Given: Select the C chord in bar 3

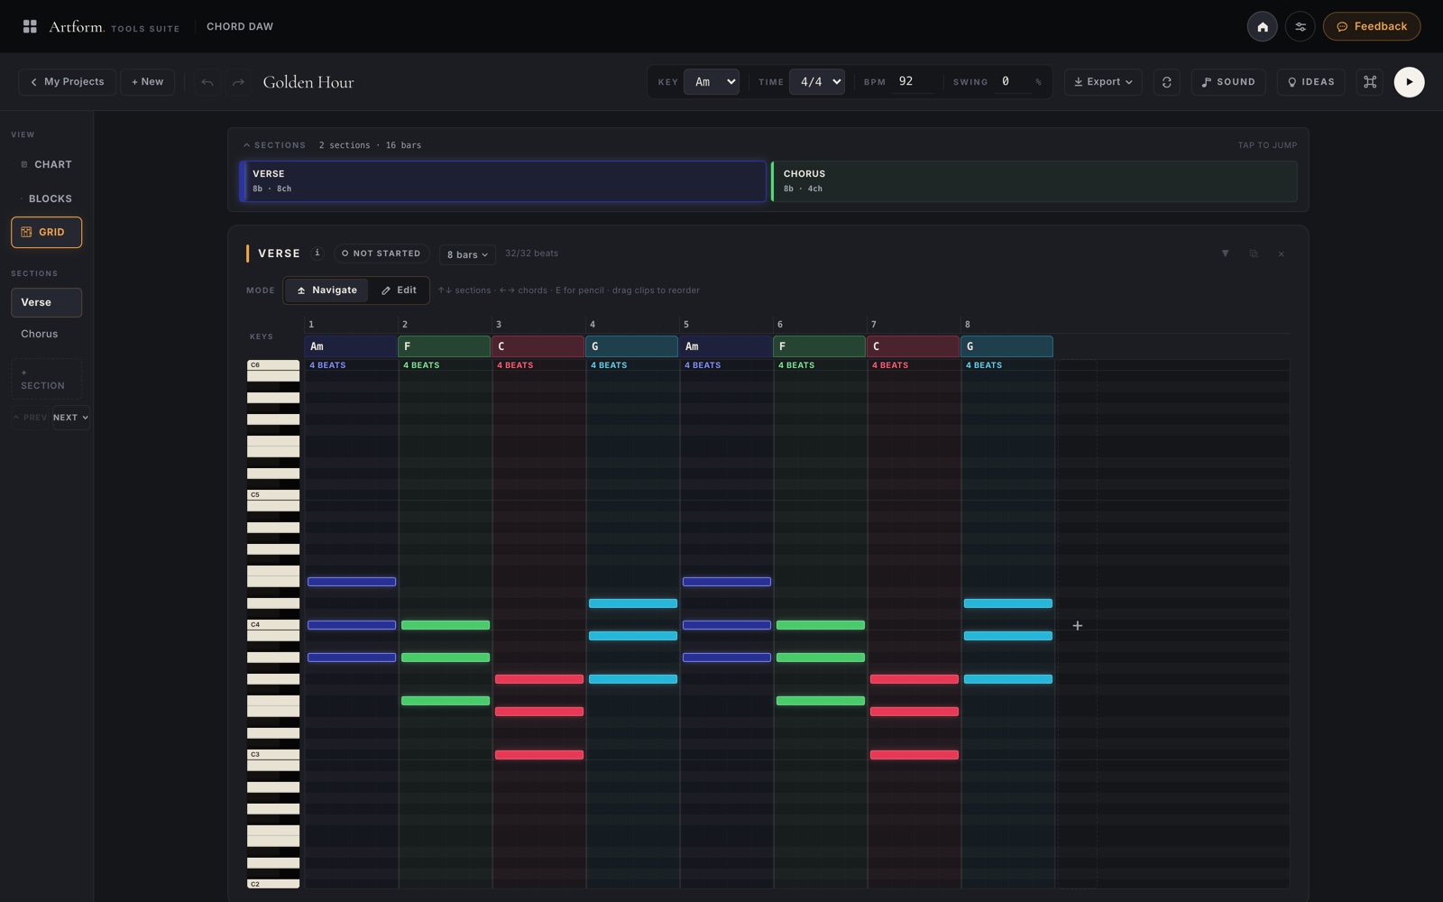Looking at the screenshot, I should click(x=538, y=346).
